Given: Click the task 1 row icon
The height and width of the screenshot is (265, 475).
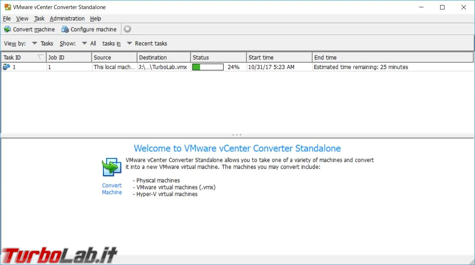Looking at the screenshot, I should pos(6,67).
